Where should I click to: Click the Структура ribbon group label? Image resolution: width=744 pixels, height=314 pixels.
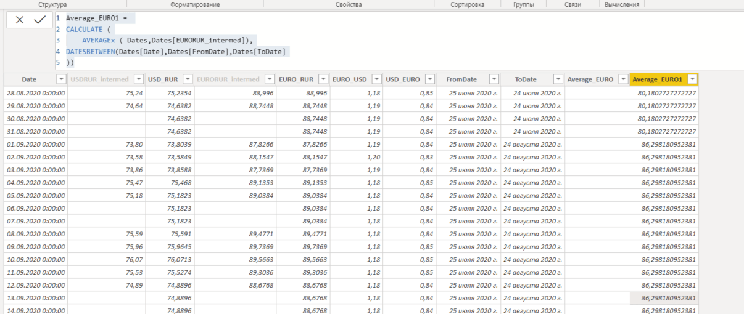(x=53, y=4)
